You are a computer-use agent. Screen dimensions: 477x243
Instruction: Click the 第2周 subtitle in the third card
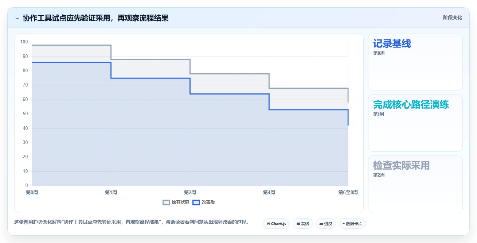[x=379, y=175]
